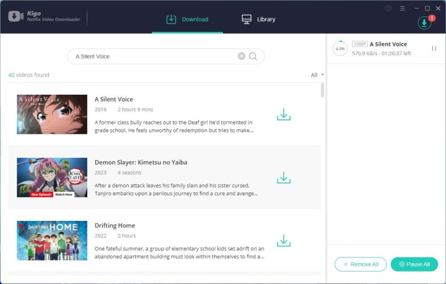Viewport: 446px width, 284px height.
Task: Click the Kigo app logo icon
Action: [x=15, y=16]
